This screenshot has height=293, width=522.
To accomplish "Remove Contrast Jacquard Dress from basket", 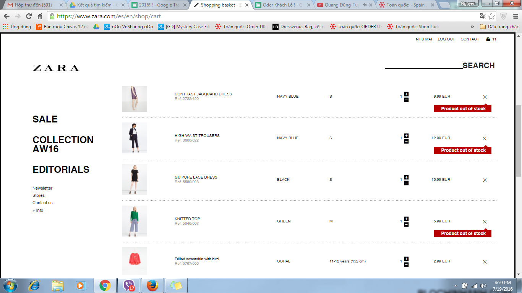I will 485,97.
